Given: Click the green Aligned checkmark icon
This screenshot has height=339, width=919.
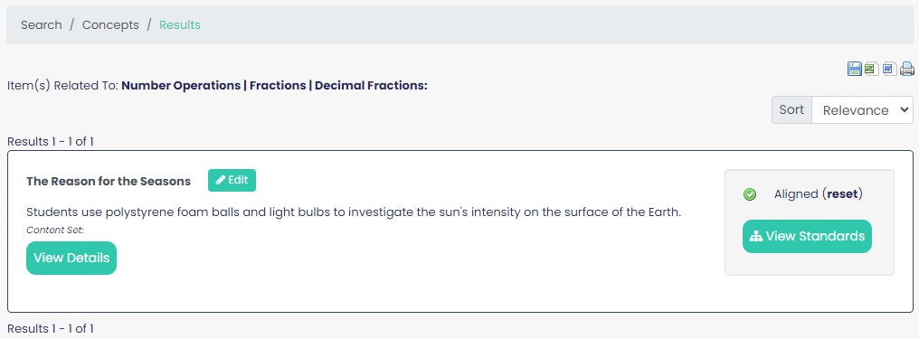Looking at the screenshot, I should (750, 194).
